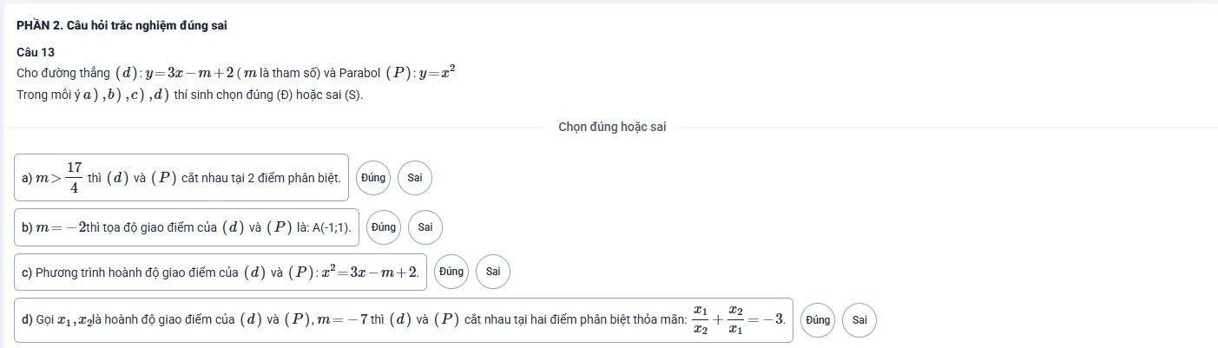
Task: Click the statement b text box
Action: pyautogui.click(x=187, y=227)
